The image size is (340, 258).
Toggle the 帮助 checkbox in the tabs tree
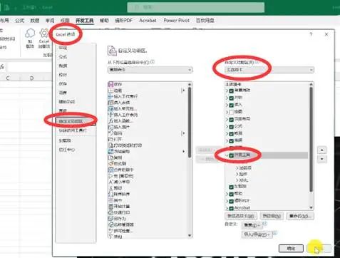[232, 194]
